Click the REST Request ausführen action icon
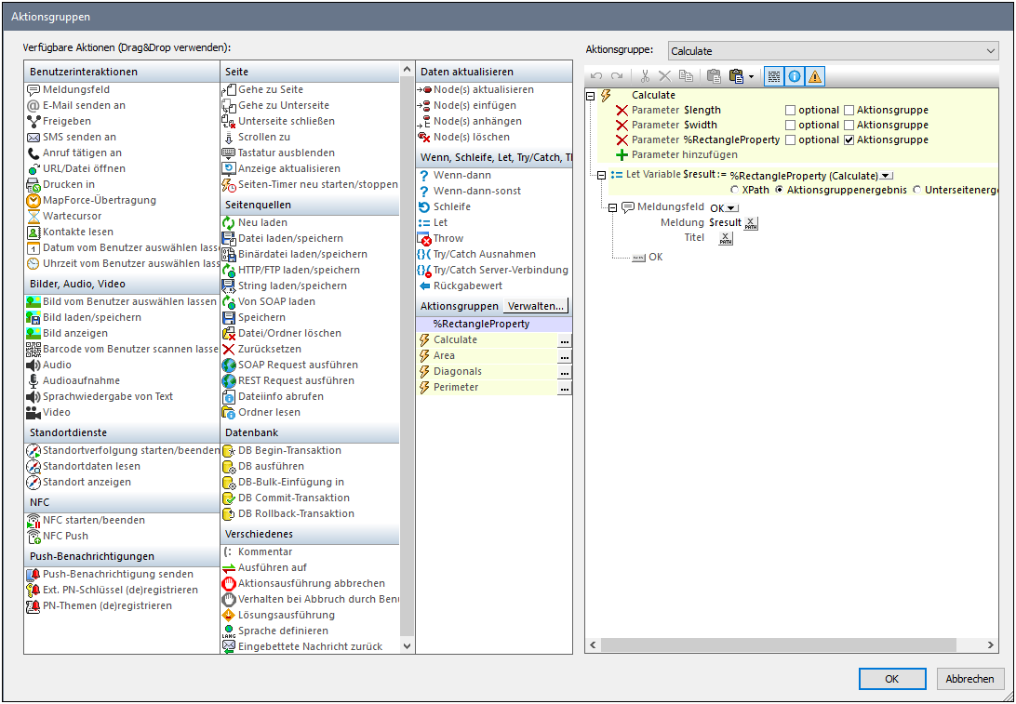Screen dimensions: 1016x704 229,380
